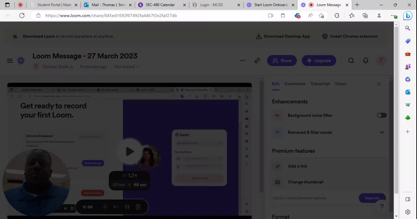This screenshot has height=219, width=417.
Task: Add a sidebar app with plus icon
Action: pos(408,132)
